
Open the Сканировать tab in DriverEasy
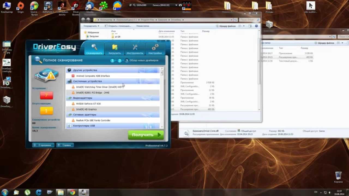tap(94, 49)
